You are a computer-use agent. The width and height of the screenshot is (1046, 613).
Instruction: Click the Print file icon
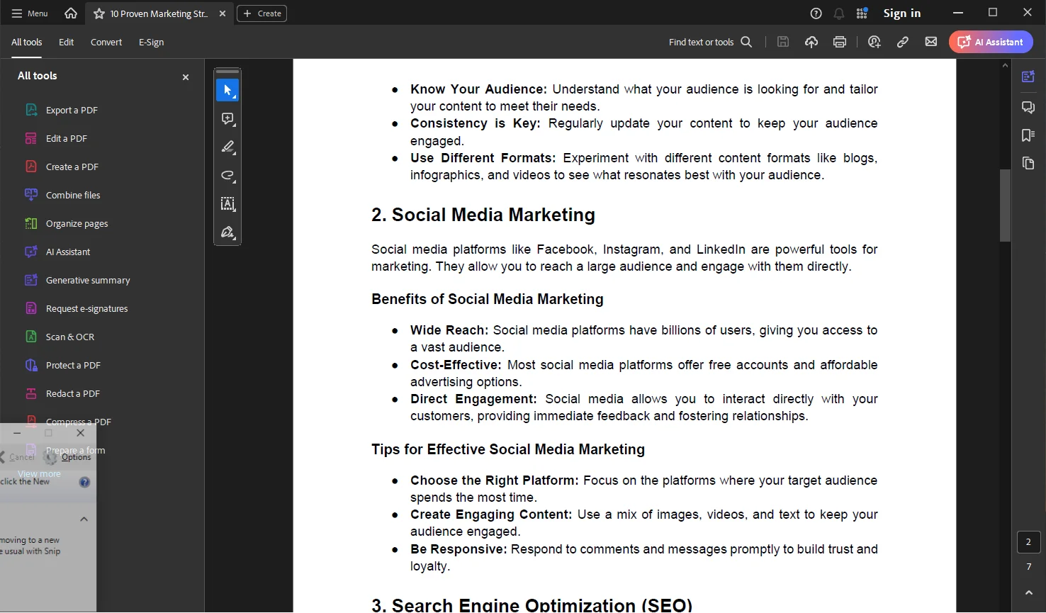point(840,43)
